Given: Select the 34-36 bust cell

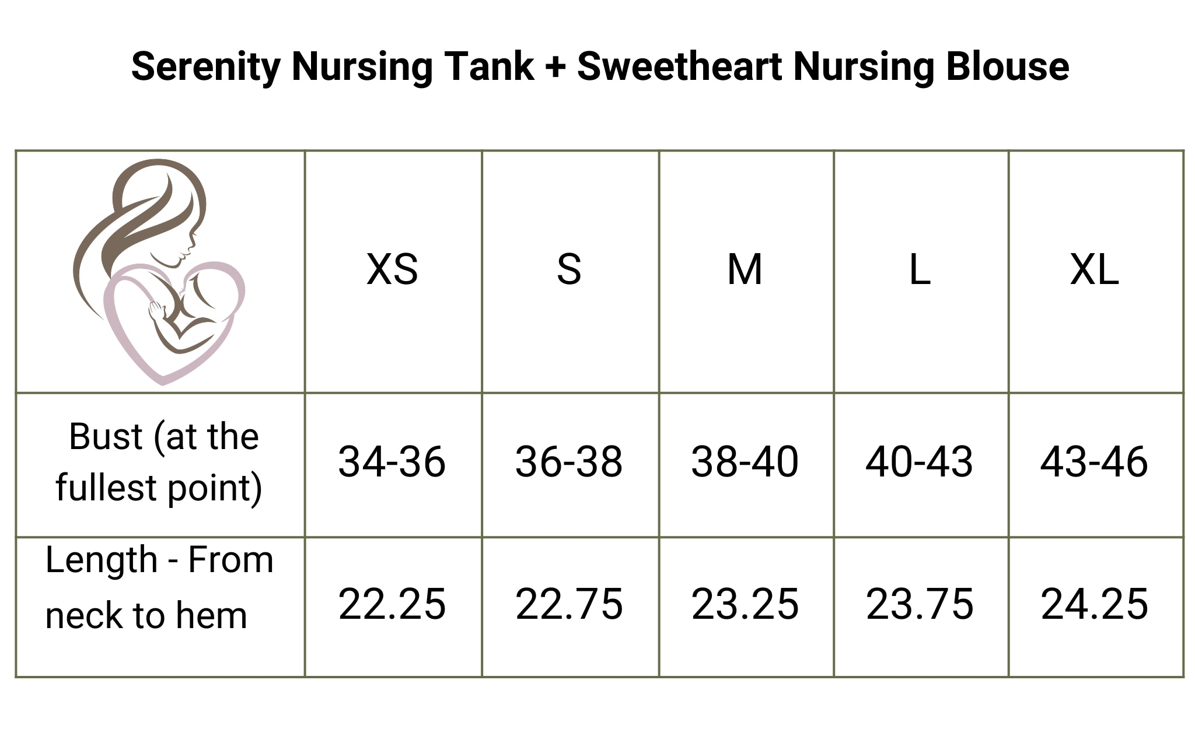Looking at the screenshot, I should pos(392,462).
